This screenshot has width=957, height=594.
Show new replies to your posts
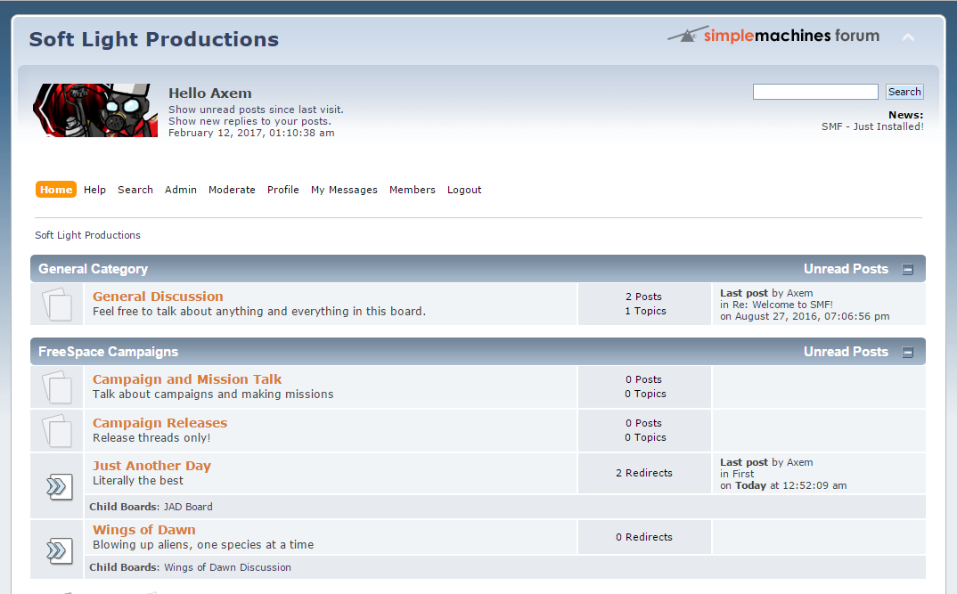point(249,121)
